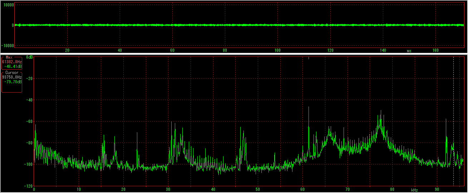The image size is (468, 193).
Task: Click the 160 ms tick label on waveform
Action: coord(435,50)
